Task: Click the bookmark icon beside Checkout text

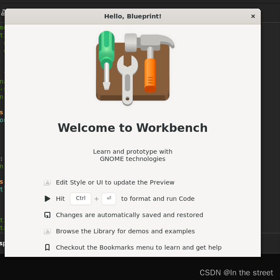Action: click(47, 247)
